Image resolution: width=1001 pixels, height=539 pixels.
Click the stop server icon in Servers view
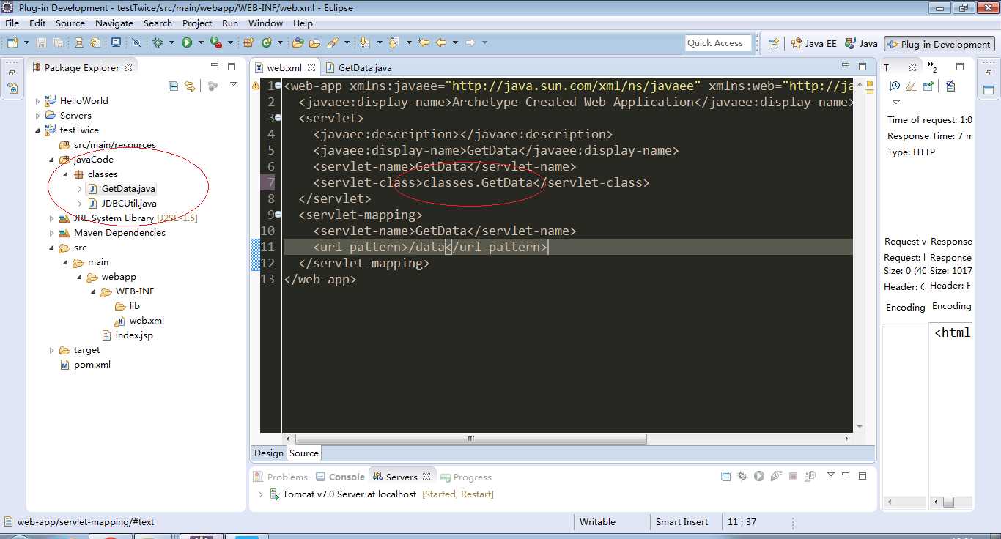(793, 476)
